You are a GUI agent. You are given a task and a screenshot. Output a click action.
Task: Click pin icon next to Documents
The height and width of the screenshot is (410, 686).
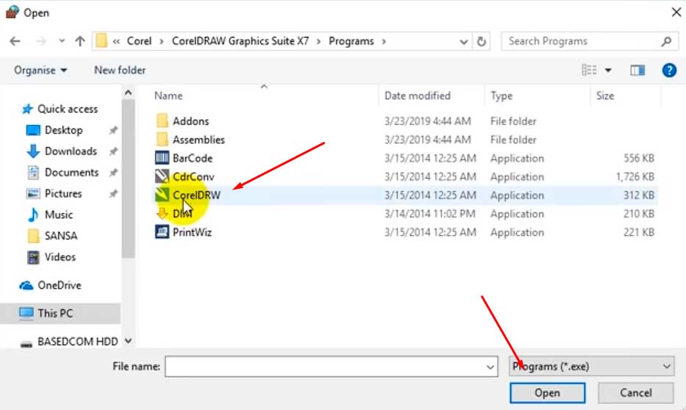click(x=113, y=172)
